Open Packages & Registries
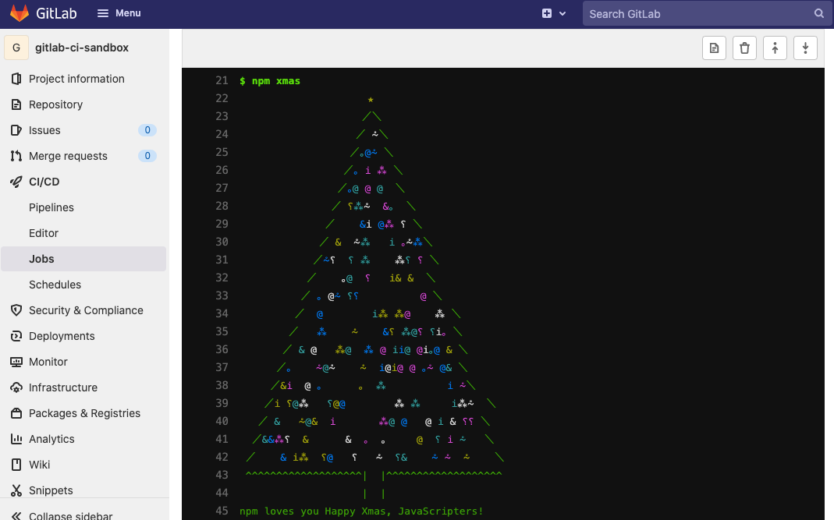This screenshot has width=834, height=520. 85,413
